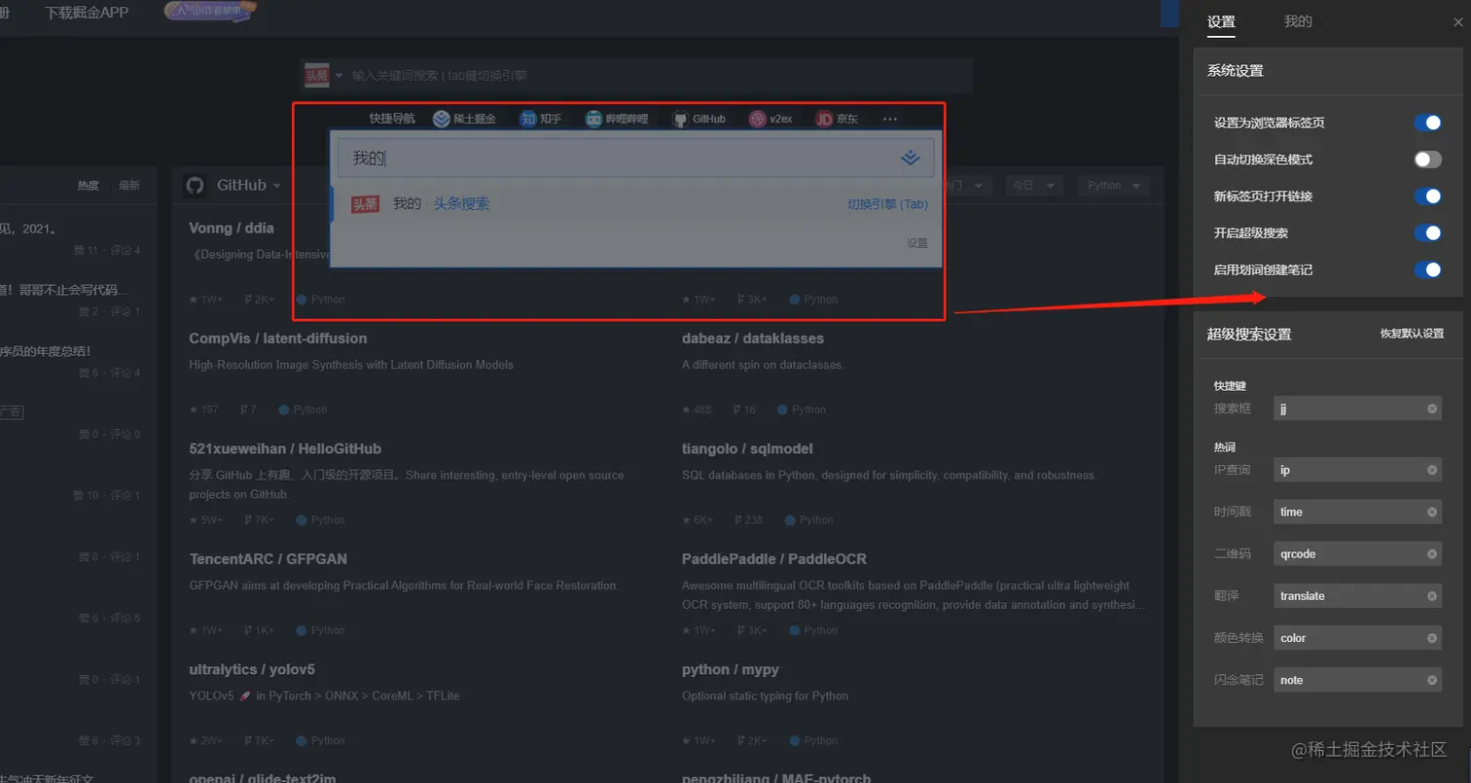Screen dimensions: 1471x783
Task: Enable 自动切换深色模式 switch
Action: (x=1427, y=160)
